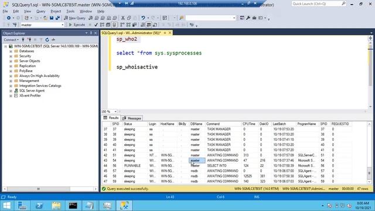The image size is (375, 211).
Task: Click the results grid vertical scrollbar
Action: pos(369,153)
